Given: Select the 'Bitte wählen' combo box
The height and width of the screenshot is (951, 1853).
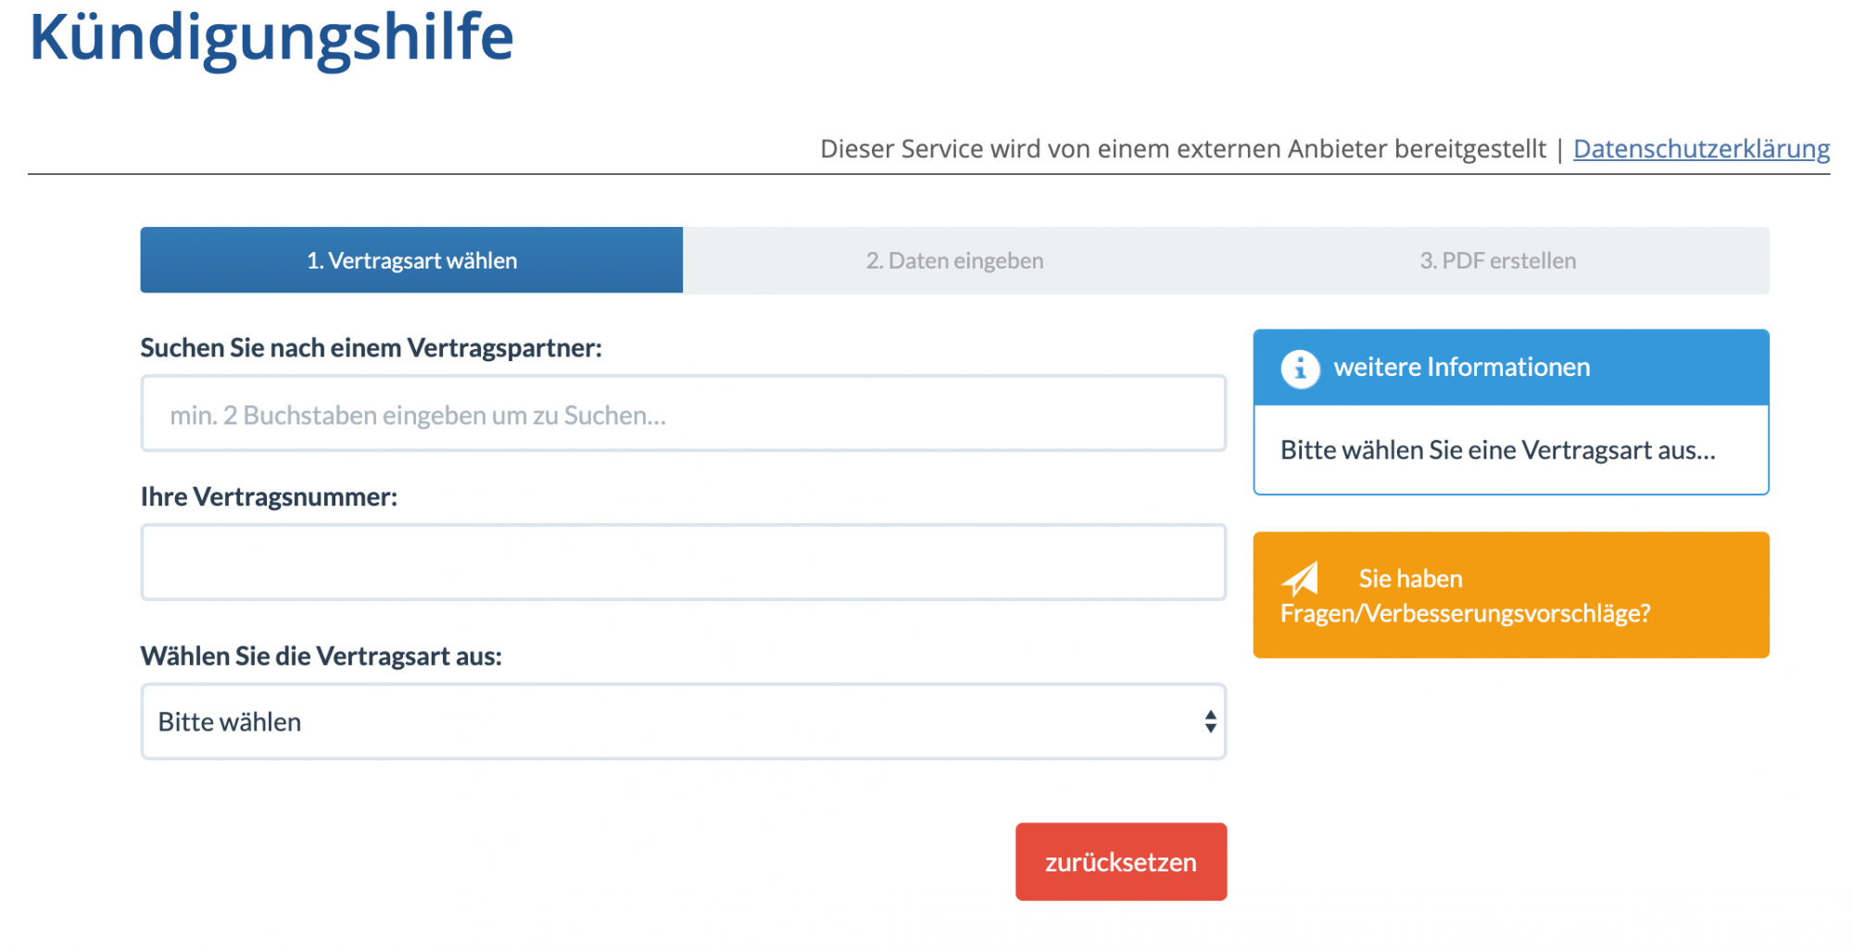Looking at the screenshot, I should [682, 721].
